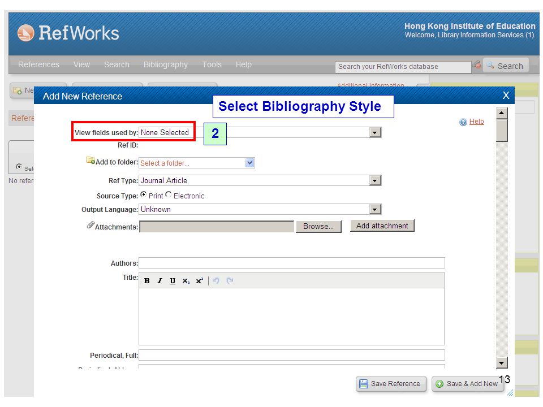Open the View fields used by dropdown
This screenshot has width=543, height=407.
pos(375,132)
